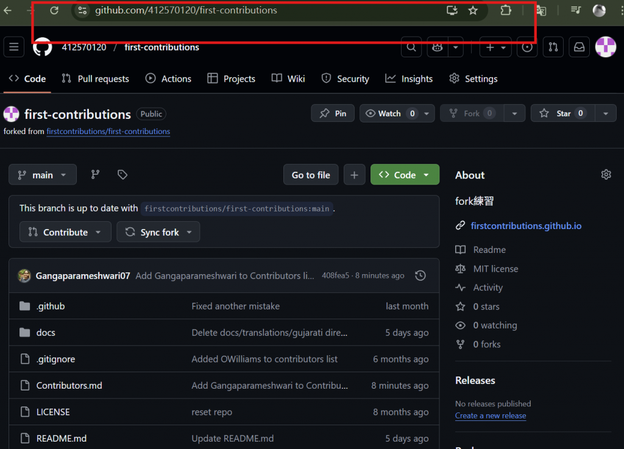Switch to the Wiki tab

(x=288, y=79)
